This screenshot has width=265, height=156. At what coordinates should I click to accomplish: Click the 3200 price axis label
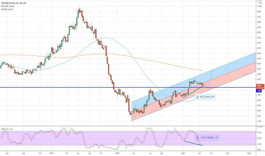259,95
